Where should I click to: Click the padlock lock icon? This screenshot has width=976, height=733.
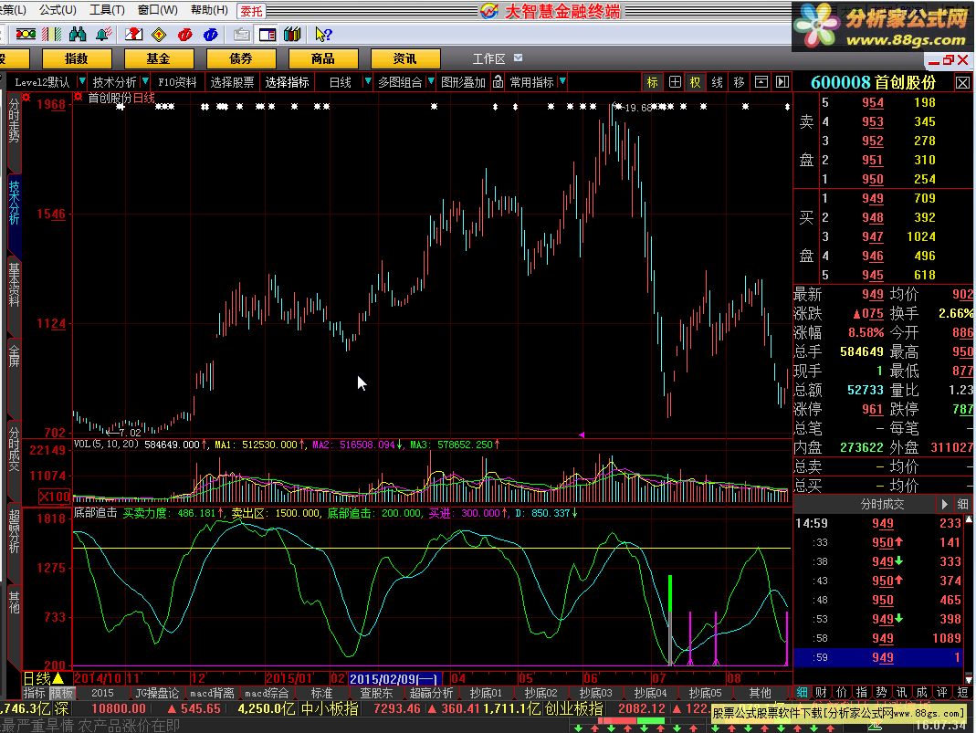498,81
